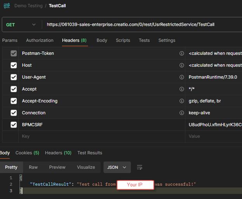Click info icon in User-Agent row

pos(181,77)
